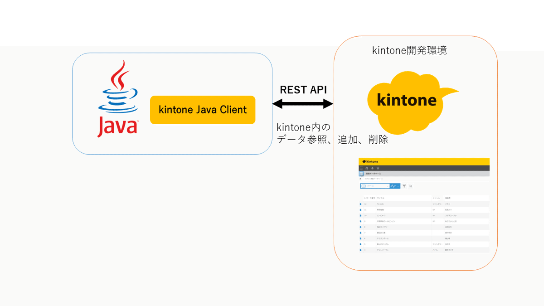
Task: Select the chart icon next to the filter
Action: [x=411, y=186]
